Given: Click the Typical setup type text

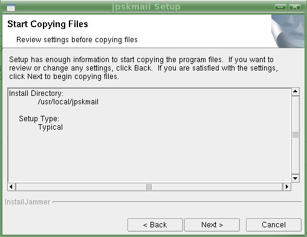Looking at the screenshot, I should [x=50, y=127].
